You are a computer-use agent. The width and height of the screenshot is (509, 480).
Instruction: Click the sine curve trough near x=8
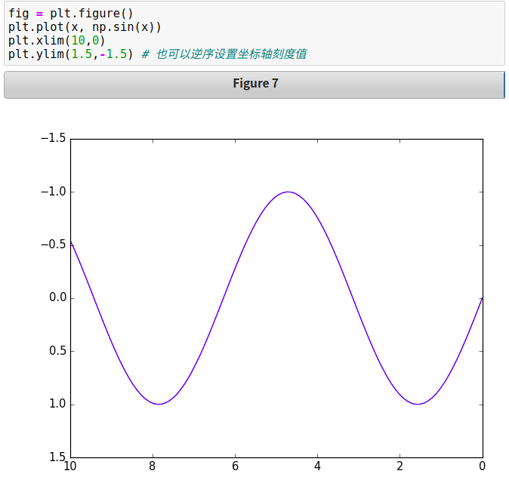click(159, 404)
